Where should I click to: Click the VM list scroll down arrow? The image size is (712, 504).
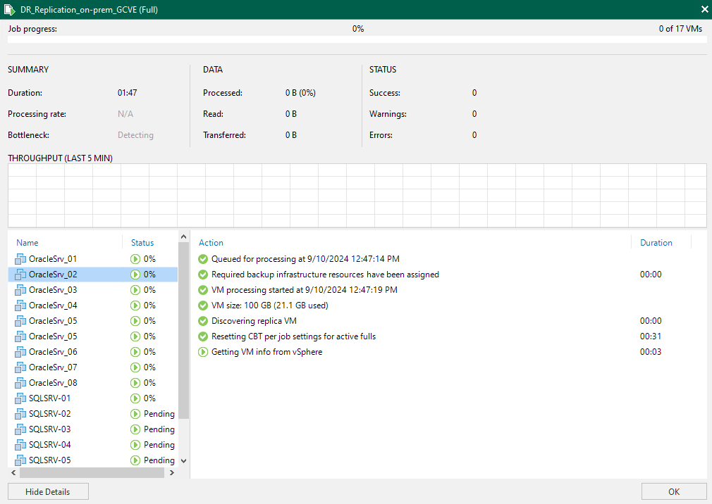tap(184, 460)
